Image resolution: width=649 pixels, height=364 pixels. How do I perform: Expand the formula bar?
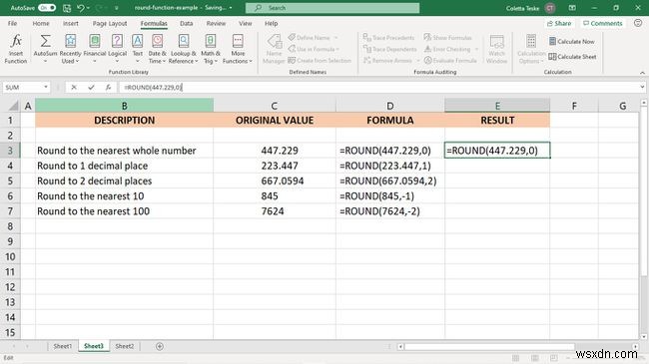pos(642,88)
